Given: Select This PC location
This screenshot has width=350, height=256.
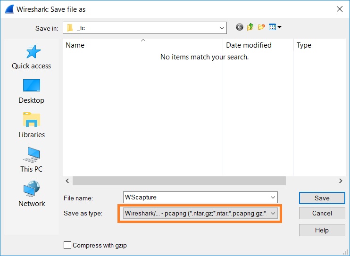Looking at the screenshot, I should tap(32, 160).
